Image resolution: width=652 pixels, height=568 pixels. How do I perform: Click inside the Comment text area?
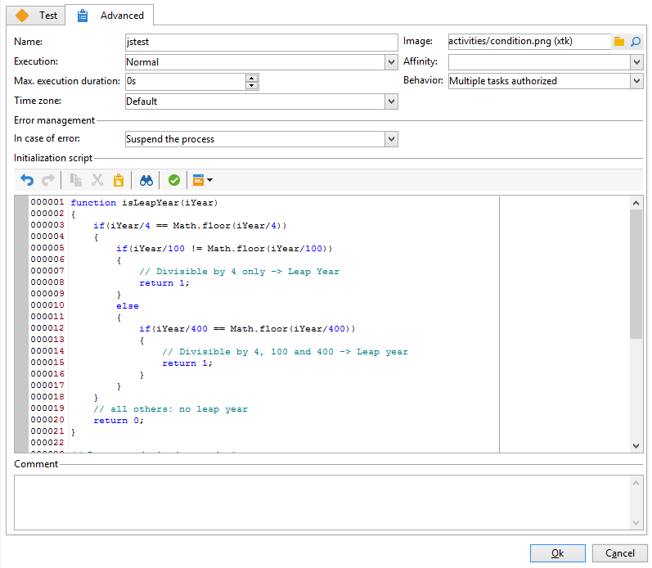(x=322, y=501)
